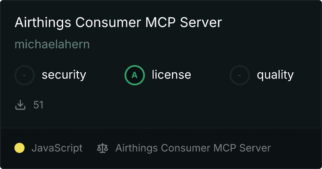
Task: Select the JavaScript language label
Action: [57, 148]
